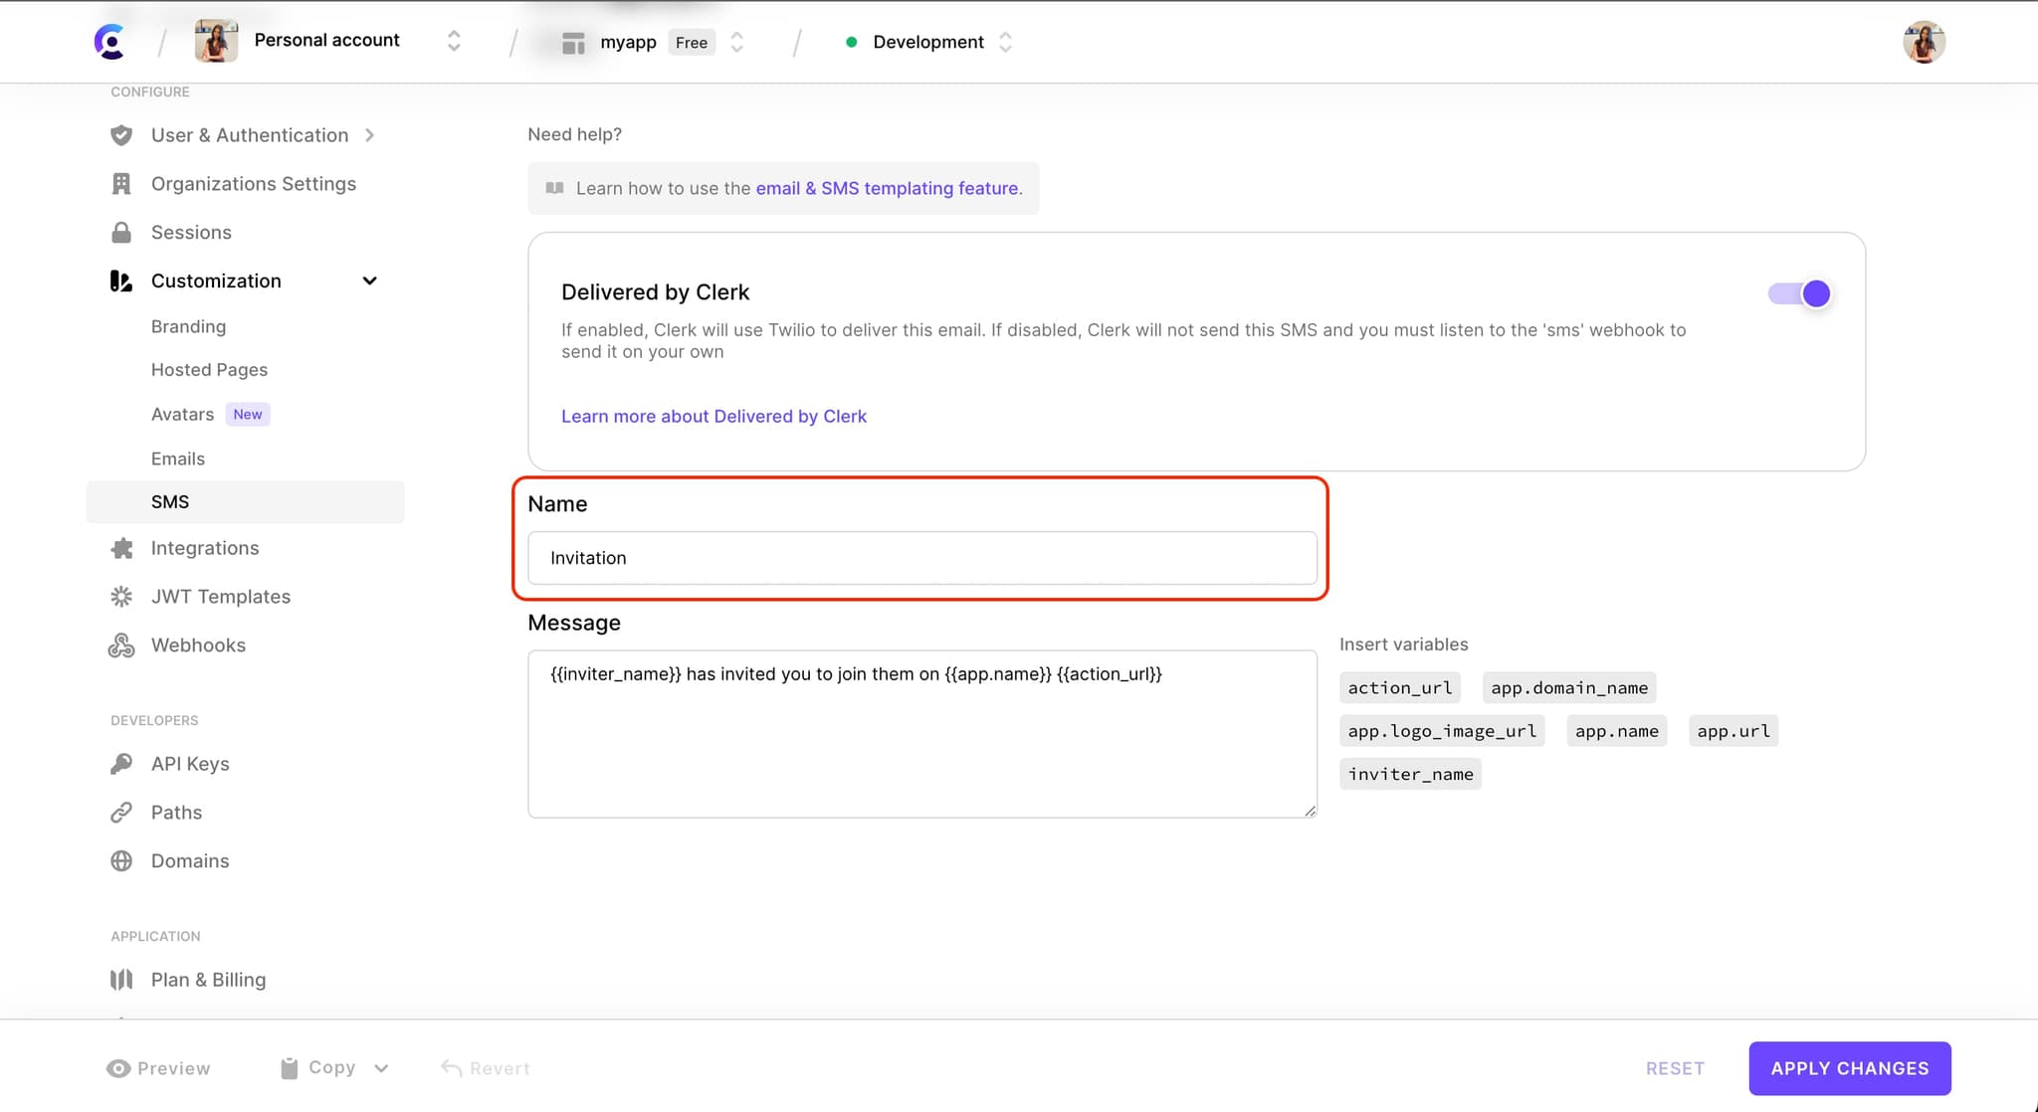
Task: Toggle the Delivered by Clerk switch
Action: 1798,291
